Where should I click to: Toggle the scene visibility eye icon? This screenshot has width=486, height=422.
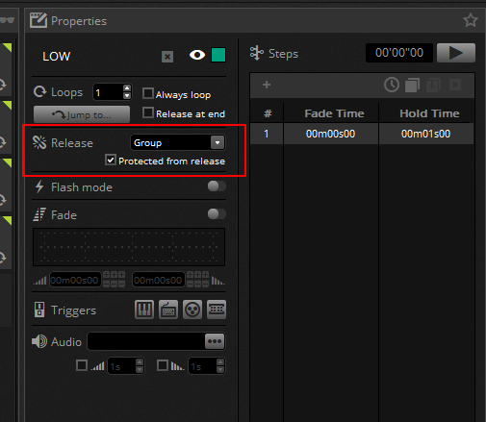pyautogui.click(x=197, y=55)
